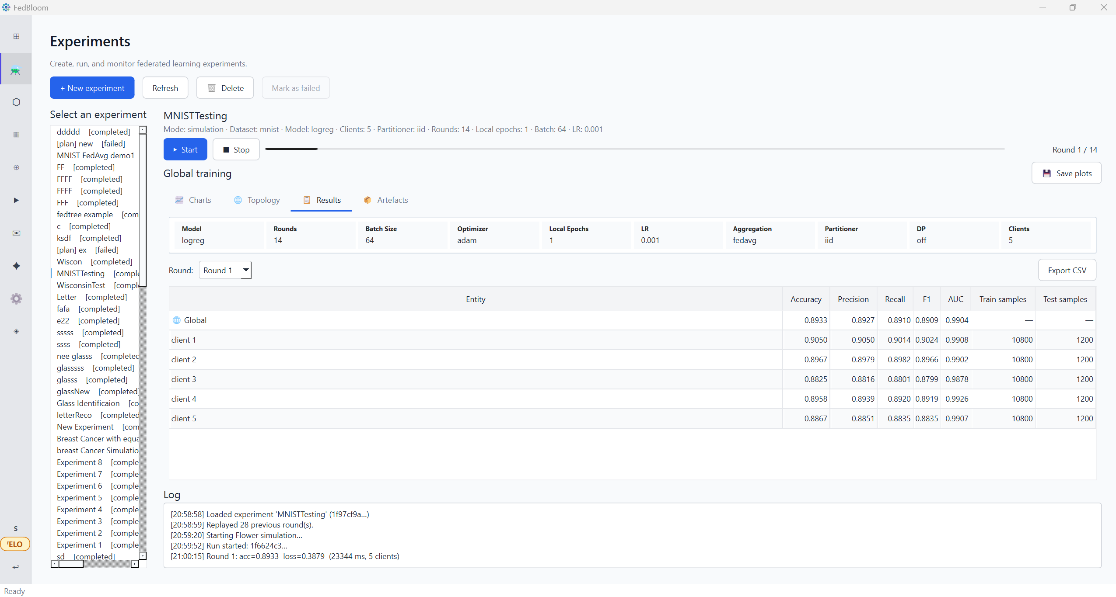Image resolution: width=1116 pixels, height=597 pixels.
Task: Create a new experiment
Action: (92, 88)
